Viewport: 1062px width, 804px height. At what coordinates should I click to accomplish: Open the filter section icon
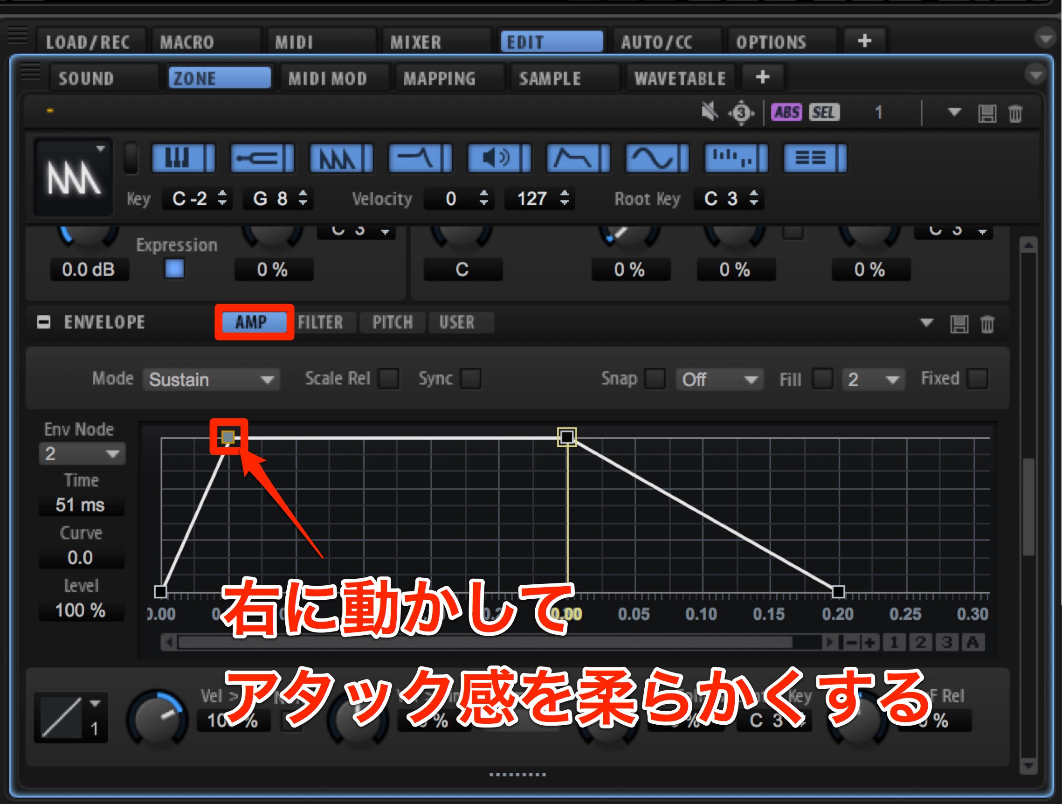[420, 158]
